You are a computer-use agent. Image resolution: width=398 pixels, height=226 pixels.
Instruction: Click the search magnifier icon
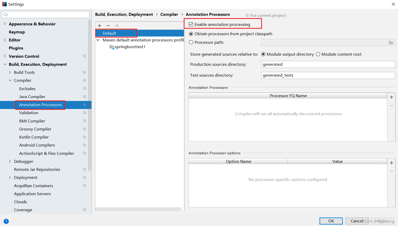5,14
